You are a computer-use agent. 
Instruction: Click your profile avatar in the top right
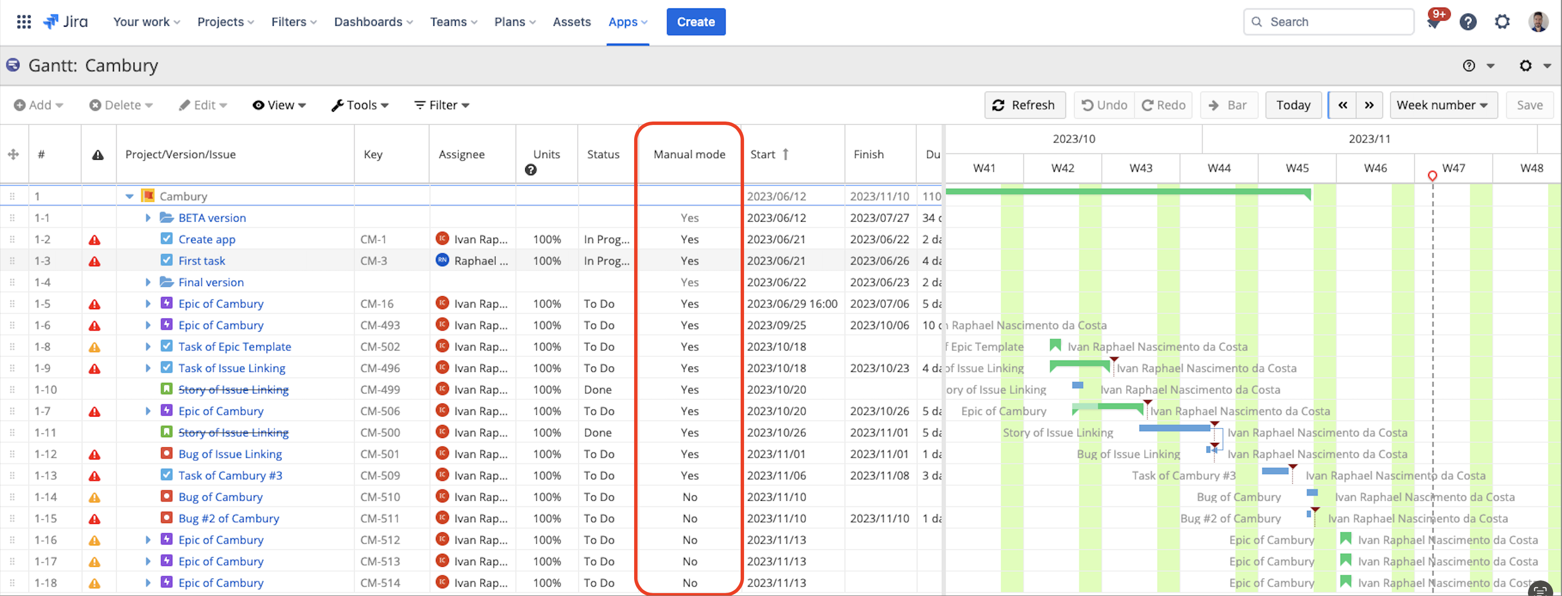[1537, 21]
